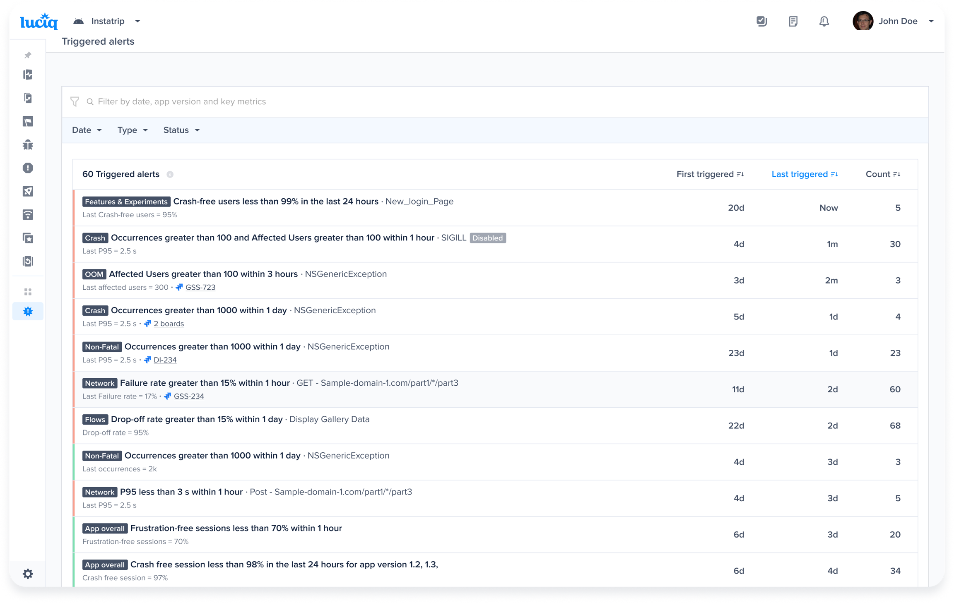Open the document notes icon in header
Screen dimensions: 954x603
(x=793, y=22)
